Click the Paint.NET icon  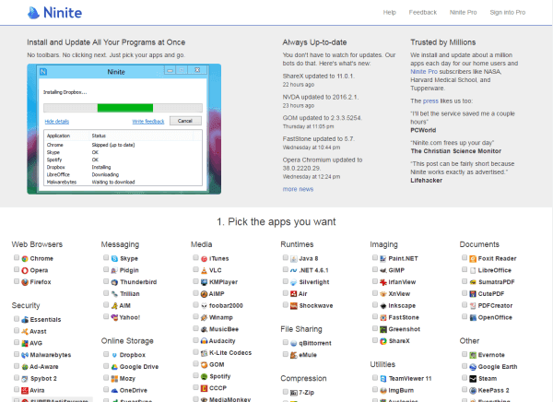click(x=383, y=259)
